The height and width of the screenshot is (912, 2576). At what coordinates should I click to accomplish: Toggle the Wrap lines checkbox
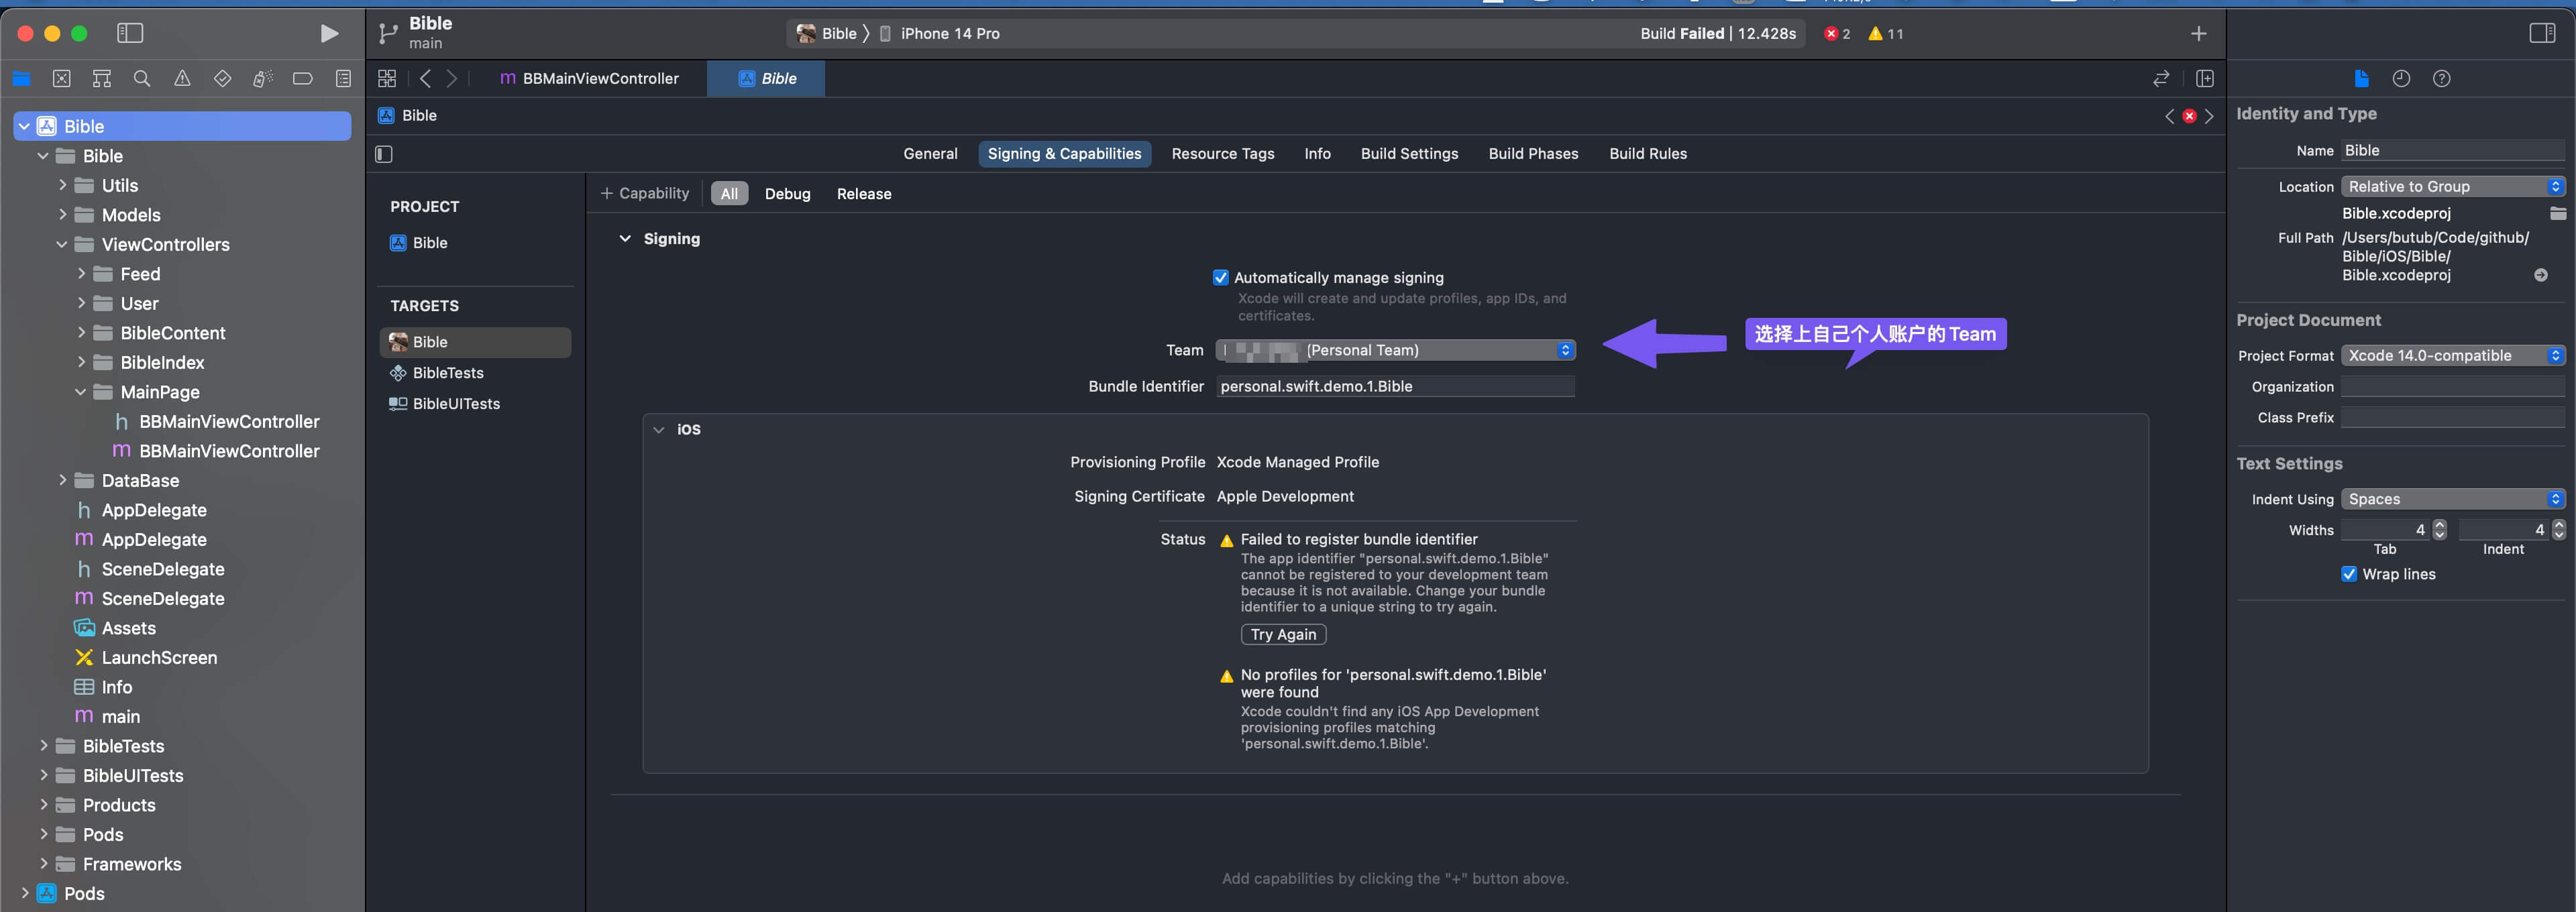click(x=2349, y=574)
